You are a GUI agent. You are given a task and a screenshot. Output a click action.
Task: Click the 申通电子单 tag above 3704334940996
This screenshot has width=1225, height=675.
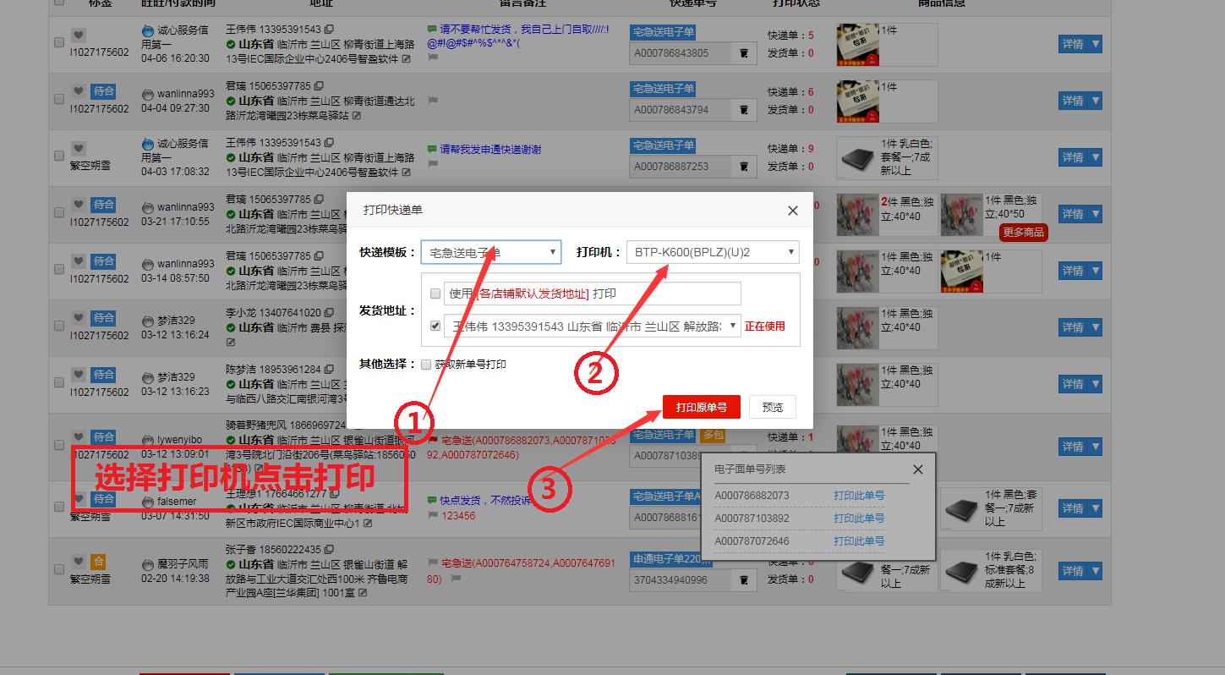click(x=671, y=559)
